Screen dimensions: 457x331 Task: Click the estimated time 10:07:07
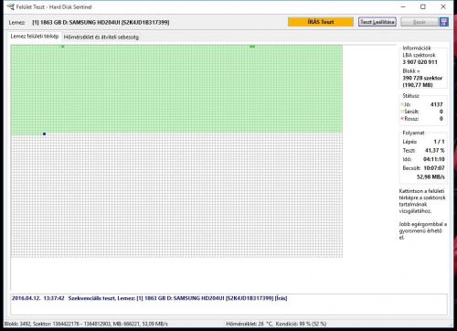point(434,168)
